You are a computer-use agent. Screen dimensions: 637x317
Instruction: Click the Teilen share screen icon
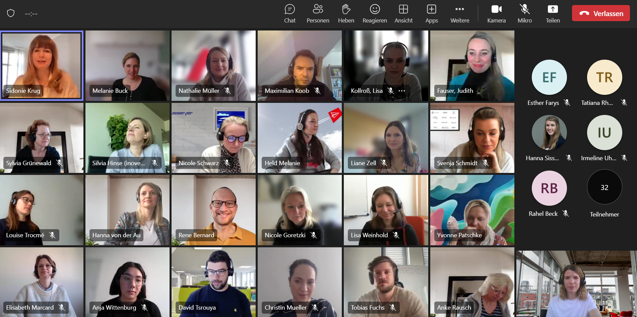point(553,14)
